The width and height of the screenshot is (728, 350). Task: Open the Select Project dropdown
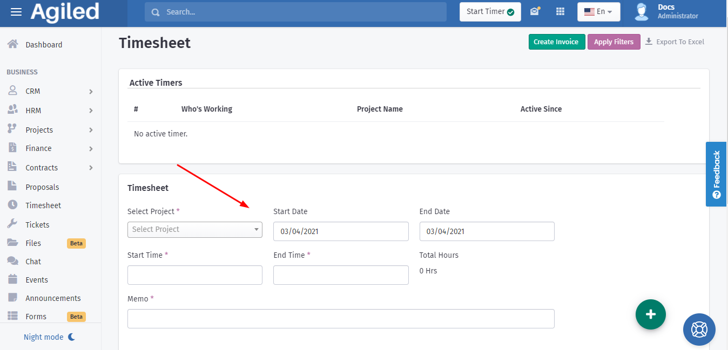click(194, 230)
